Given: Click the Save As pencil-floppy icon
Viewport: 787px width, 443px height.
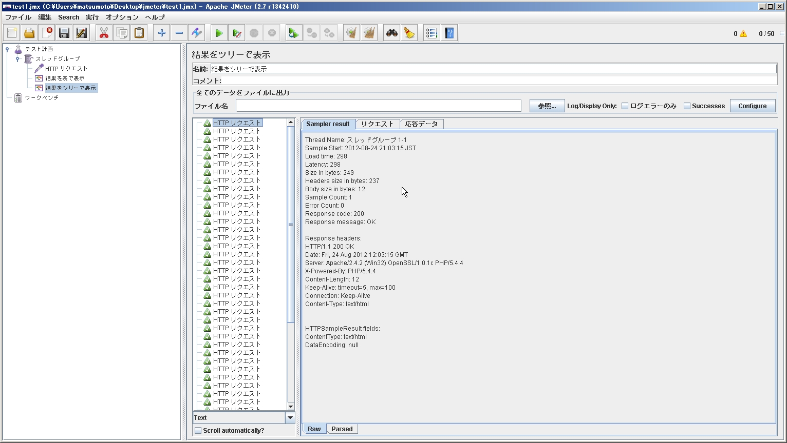Looking at the screenshot, I should tap(82, 33).
